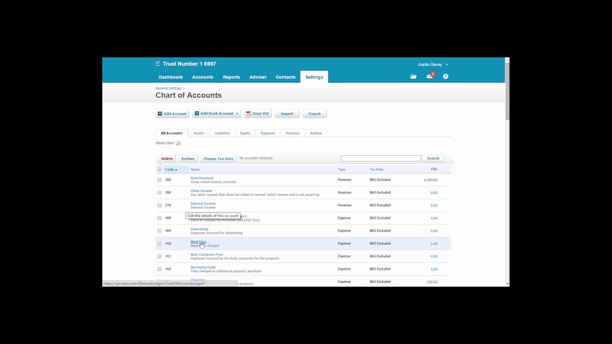Image resolution: width=612 pixels, height=344 pixels.
Task: Click the Import button
Action: [287, 114]
